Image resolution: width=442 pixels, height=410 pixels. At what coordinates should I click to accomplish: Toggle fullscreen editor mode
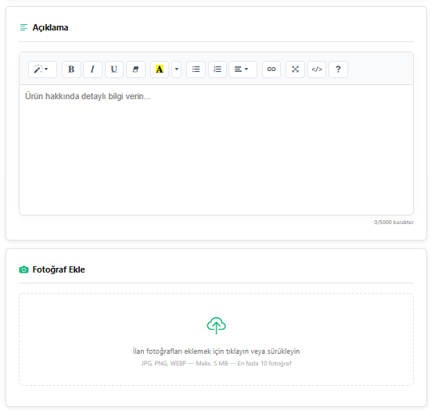point(295,70)
